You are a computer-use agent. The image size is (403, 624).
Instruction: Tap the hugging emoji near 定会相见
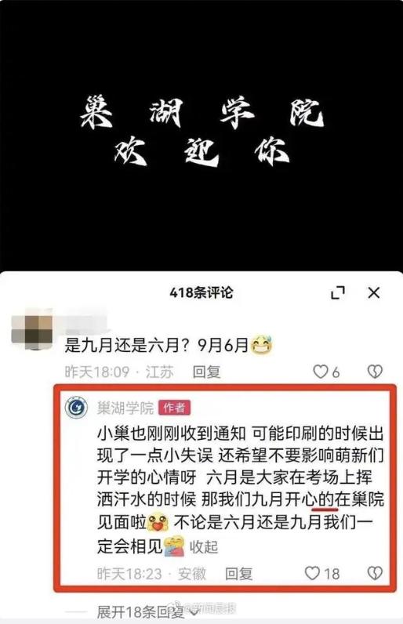[x=175, y=546]
